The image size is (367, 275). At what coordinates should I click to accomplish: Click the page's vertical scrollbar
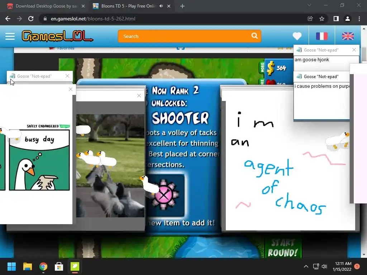tap(364, 54)
